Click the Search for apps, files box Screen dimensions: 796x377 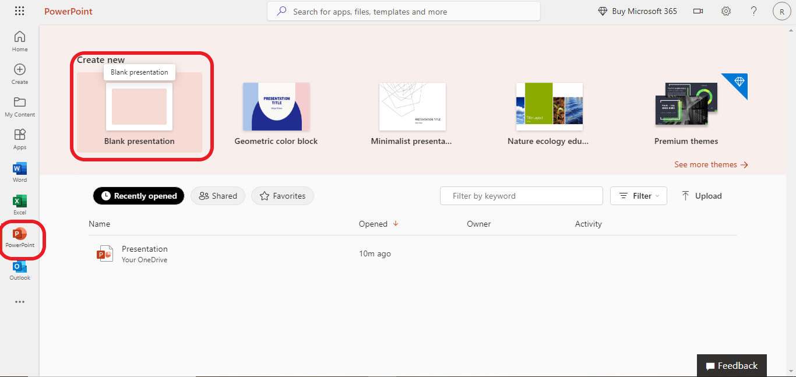click(x=404, y=11)
